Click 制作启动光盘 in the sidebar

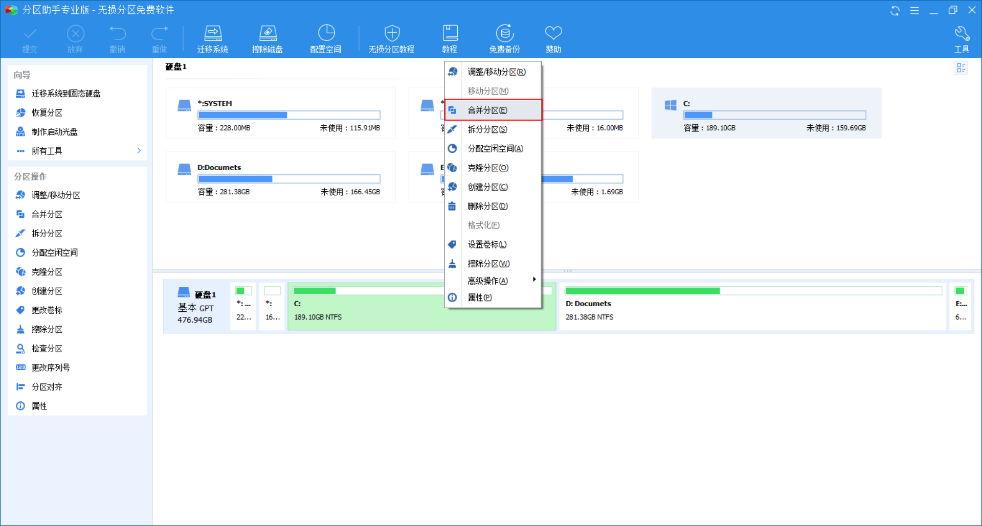pos(54,132)
